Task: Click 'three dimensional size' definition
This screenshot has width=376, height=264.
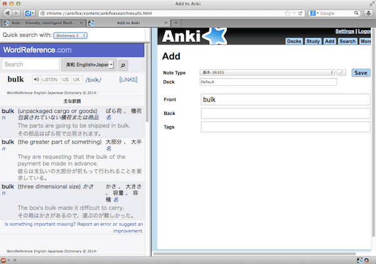Action: [x=49, y=186]
